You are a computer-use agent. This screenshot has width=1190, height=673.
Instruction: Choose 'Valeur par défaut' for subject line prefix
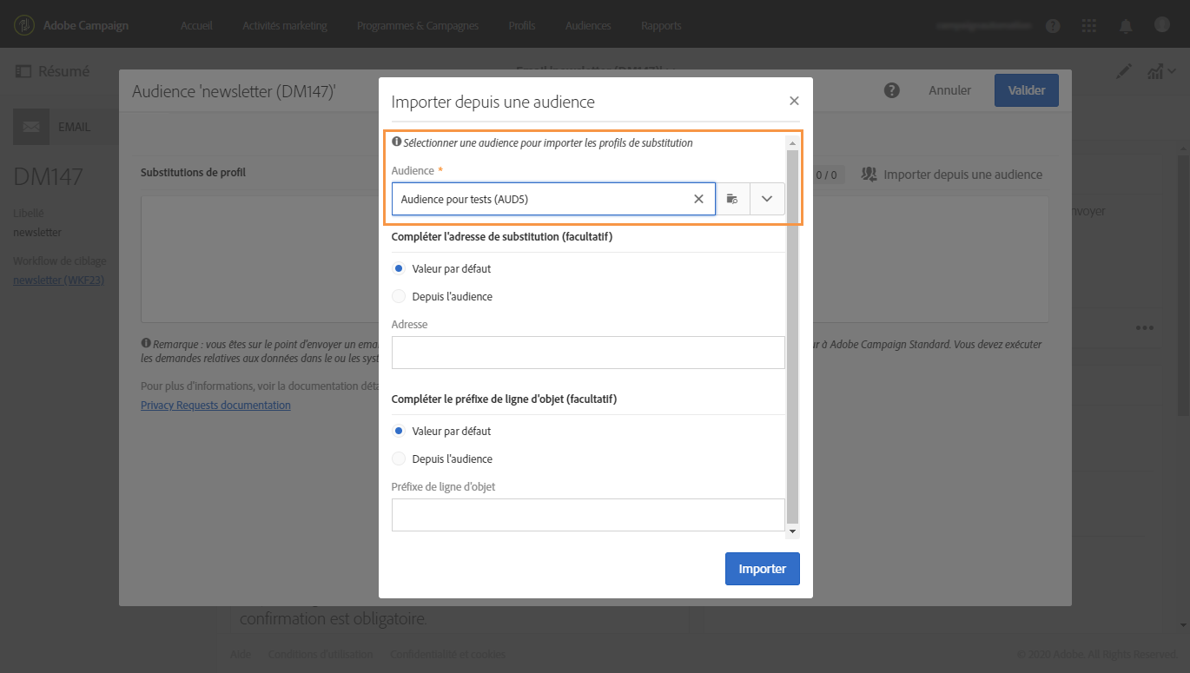399,431
